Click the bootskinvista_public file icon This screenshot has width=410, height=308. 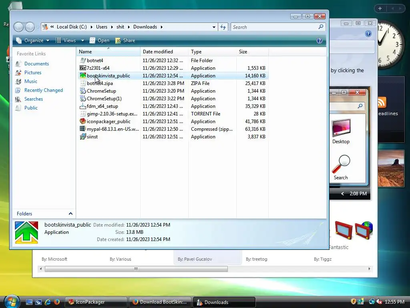(x=83, y=76)
